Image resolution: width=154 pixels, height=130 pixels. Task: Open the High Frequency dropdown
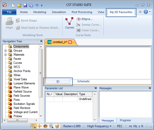pyautogui.click(x=99, y=126)
